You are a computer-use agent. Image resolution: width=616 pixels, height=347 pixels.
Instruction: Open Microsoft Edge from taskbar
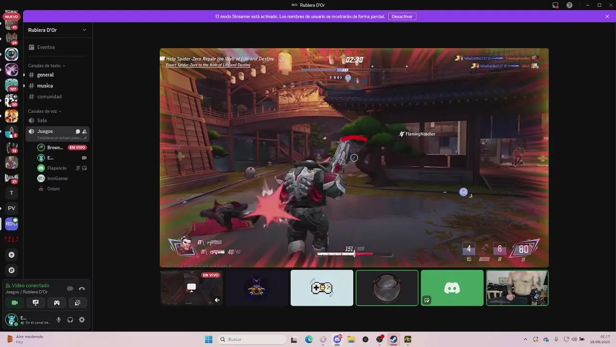(x=308, y=339)
